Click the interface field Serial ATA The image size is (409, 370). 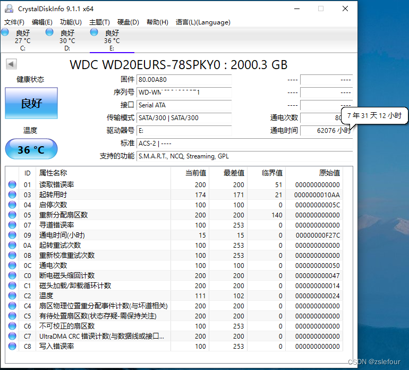pyautogui.click(x=184, y=105)
